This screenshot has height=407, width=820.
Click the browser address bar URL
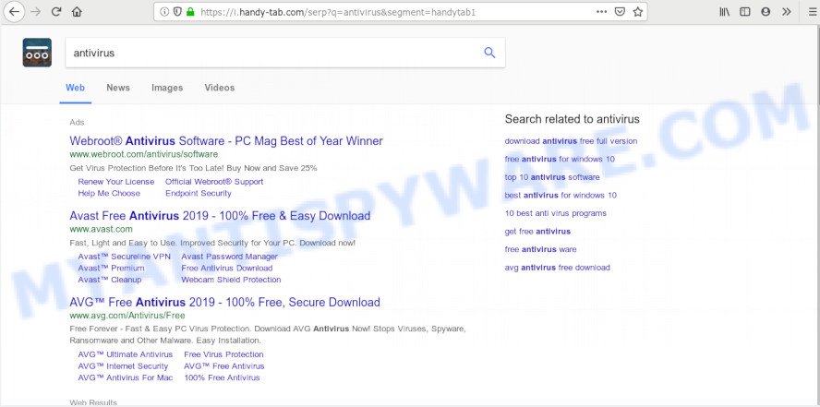338,11
